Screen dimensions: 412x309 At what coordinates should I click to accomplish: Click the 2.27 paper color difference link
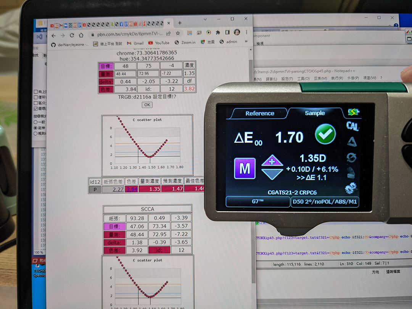(118, 189)
